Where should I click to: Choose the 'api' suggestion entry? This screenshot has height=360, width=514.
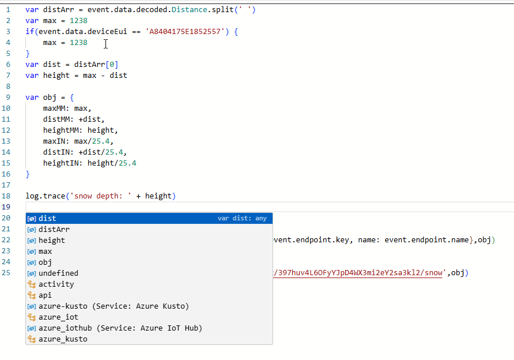(149, 295)
